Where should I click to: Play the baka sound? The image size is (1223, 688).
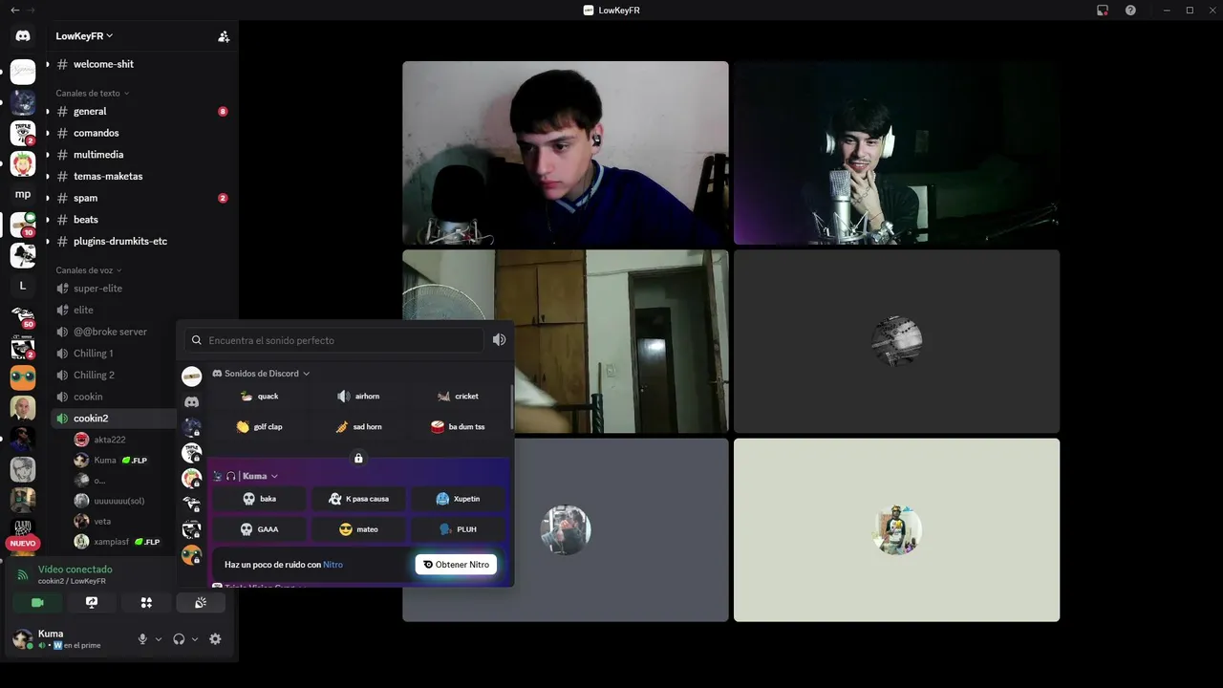pyautogui.click(x=259, y=499)
